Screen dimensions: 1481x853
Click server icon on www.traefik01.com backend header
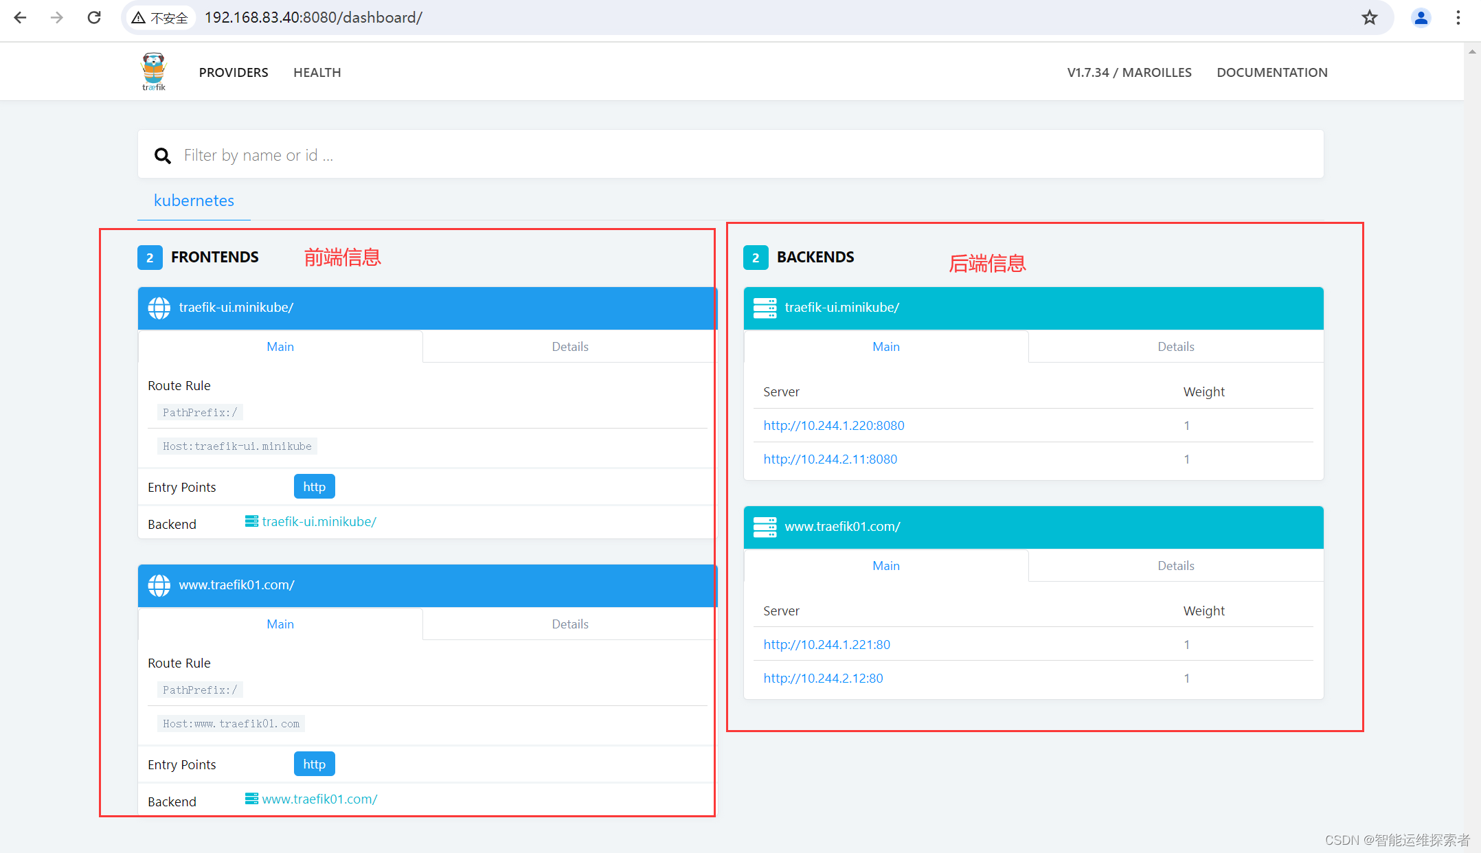[x=765, y=527]
